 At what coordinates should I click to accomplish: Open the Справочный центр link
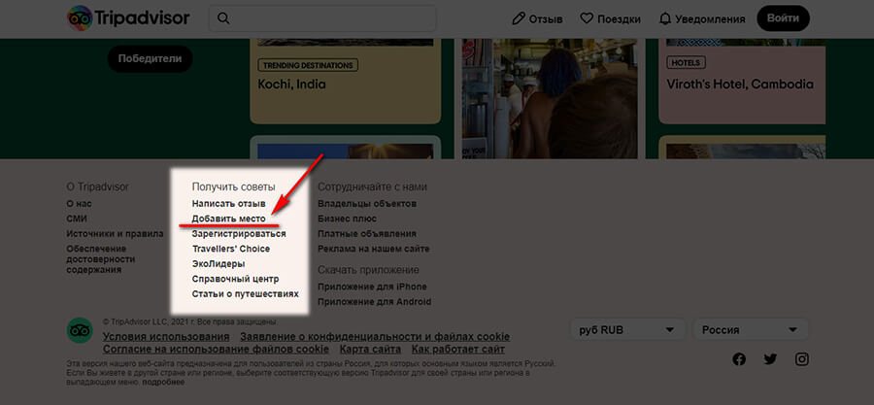(x=235, y=279)
